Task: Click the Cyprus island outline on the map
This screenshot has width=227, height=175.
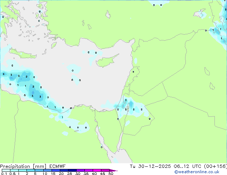Action: 107,61
